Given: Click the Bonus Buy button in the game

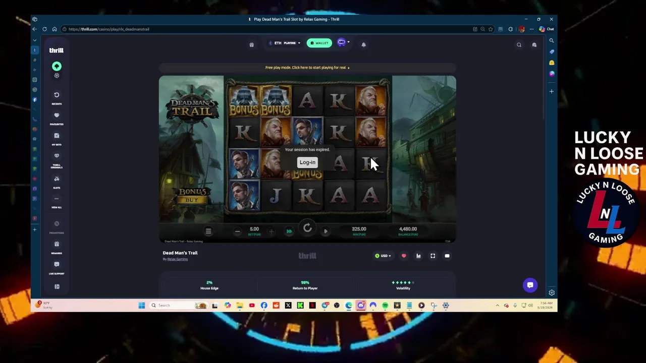Looking at the screenshot, I should point(192,196).
